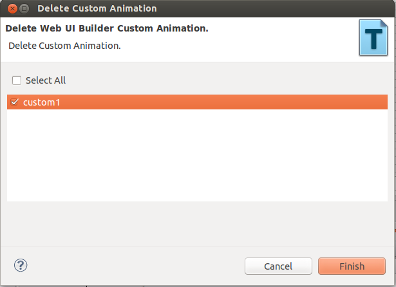This screenshot has height=287, width=396.
Task: Confirm deletion with the Finish button
Action: (352, 266)
